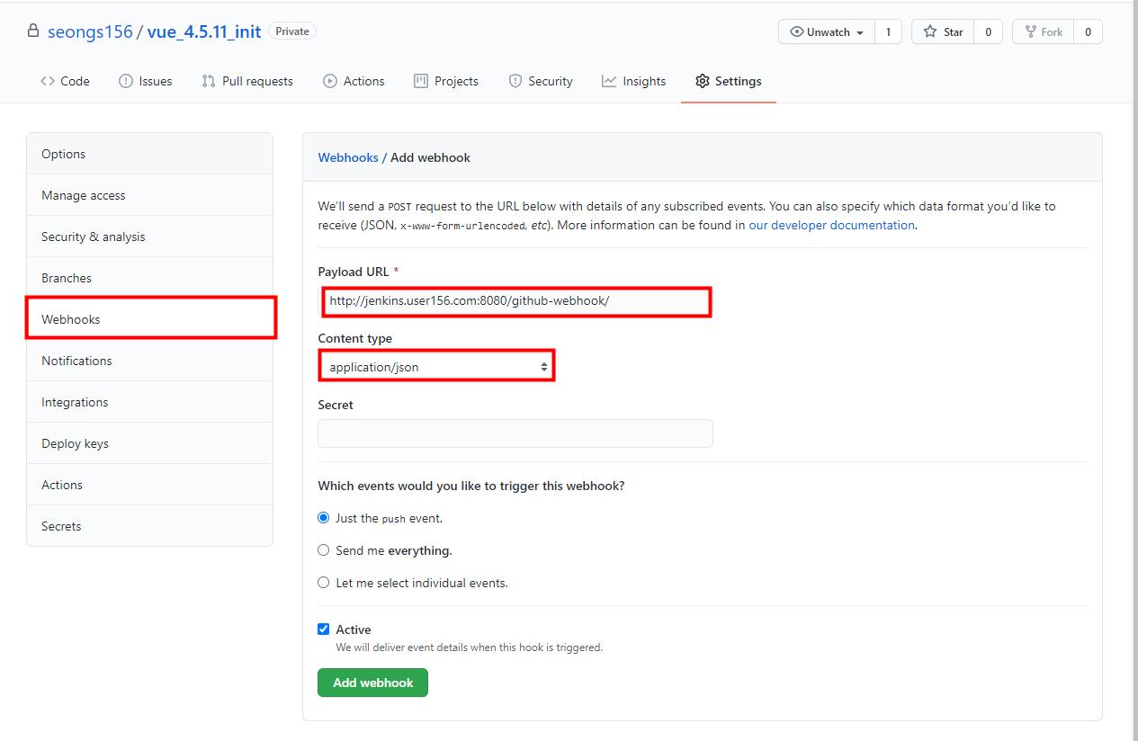Click the Private repository badge
This screenshot has width=1138, height=741.
292,31
